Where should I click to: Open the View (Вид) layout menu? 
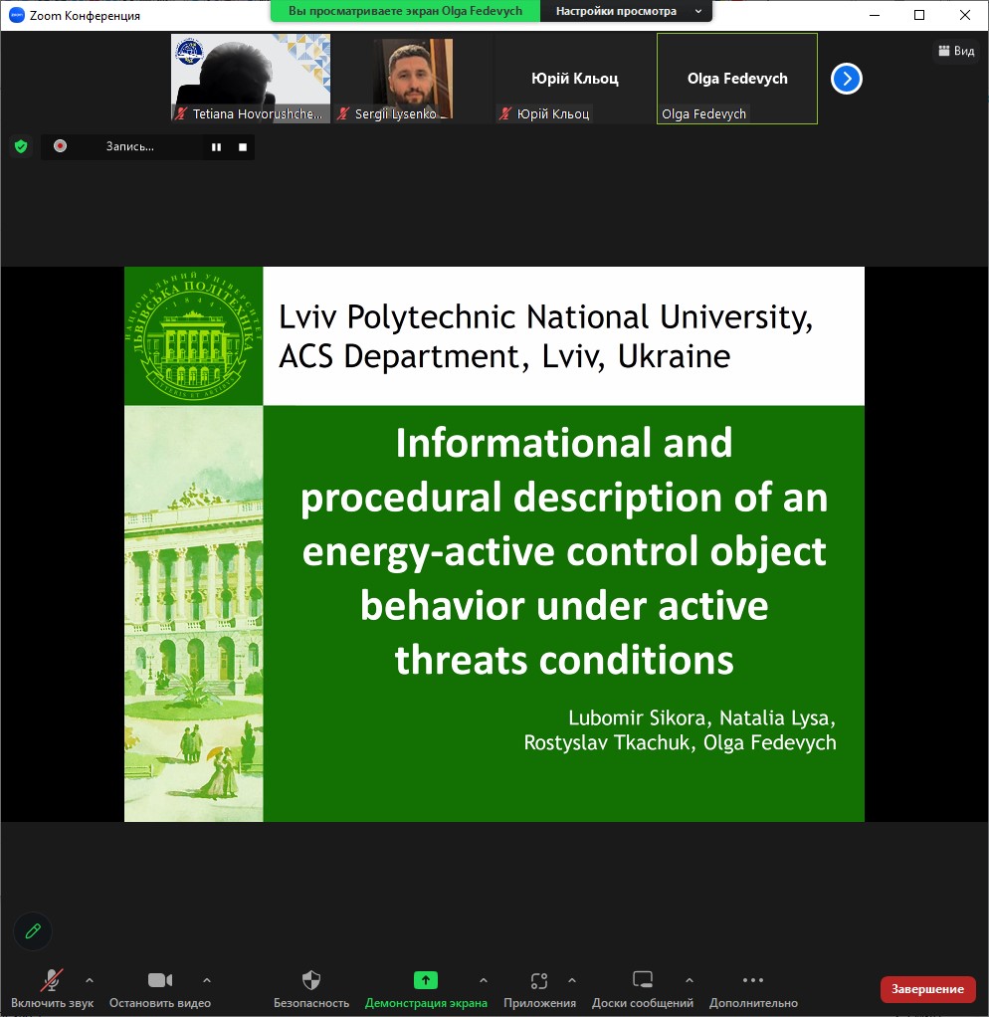(x=956, y=51)
